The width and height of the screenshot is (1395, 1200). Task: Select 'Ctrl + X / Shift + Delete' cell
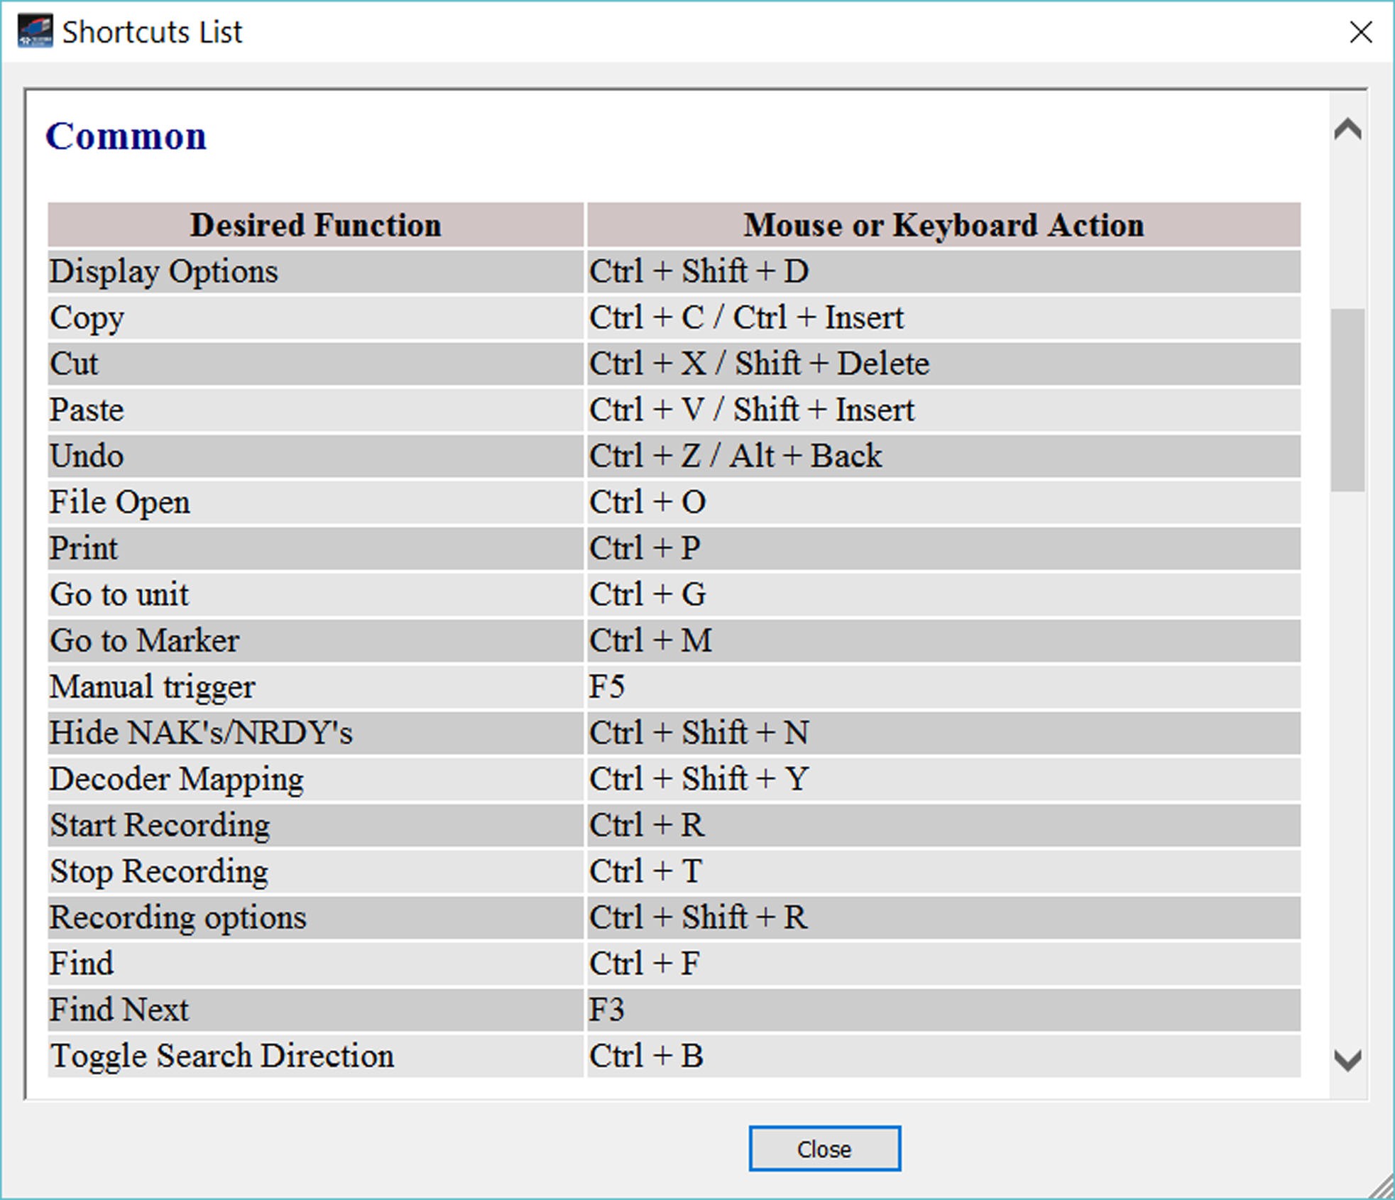point(943,364)
